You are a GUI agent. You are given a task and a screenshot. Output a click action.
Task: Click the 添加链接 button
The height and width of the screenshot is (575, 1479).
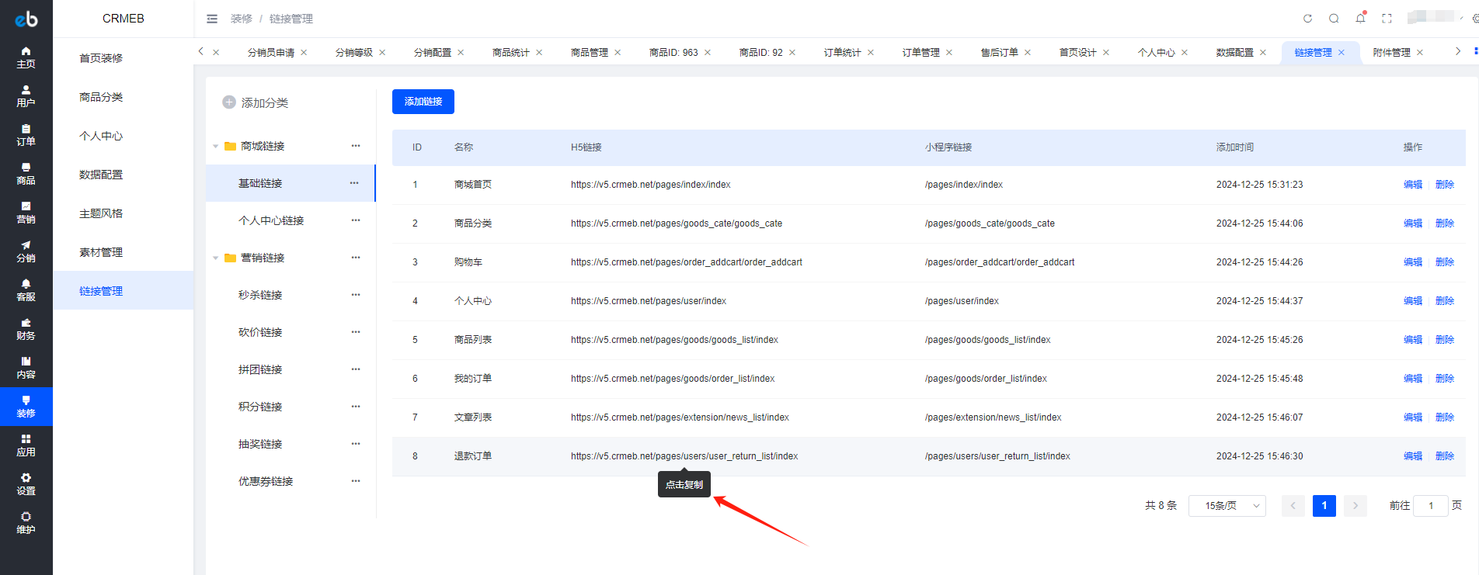click(423, 102)
